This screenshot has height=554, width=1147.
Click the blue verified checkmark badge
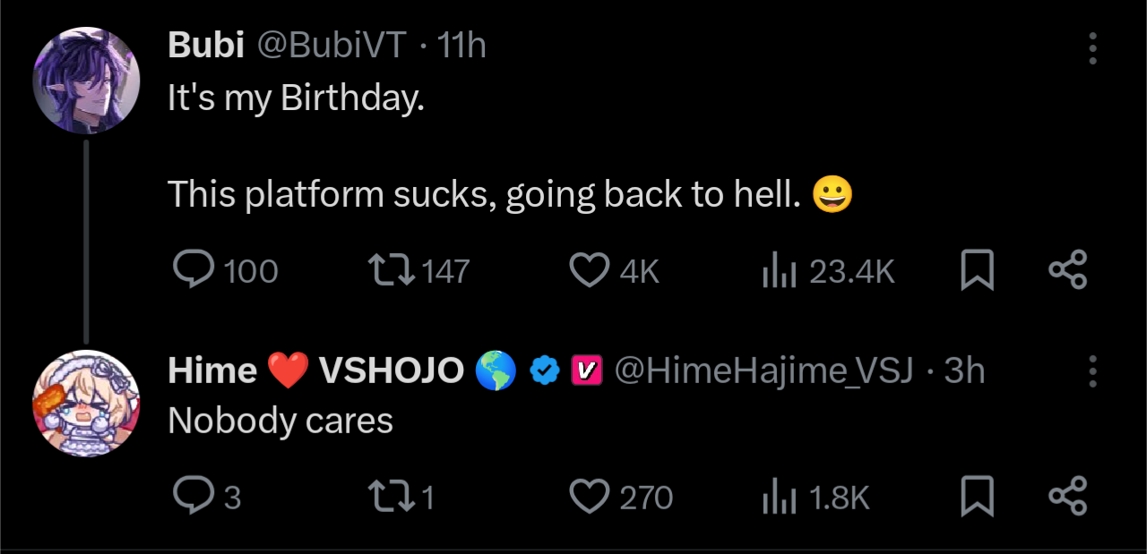click(545, 370)
